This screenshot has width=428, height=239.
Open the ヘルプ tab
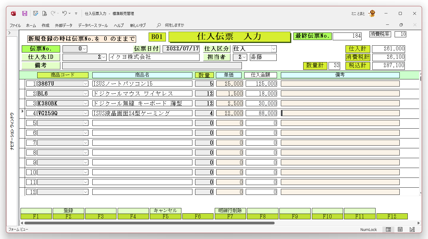119,25
